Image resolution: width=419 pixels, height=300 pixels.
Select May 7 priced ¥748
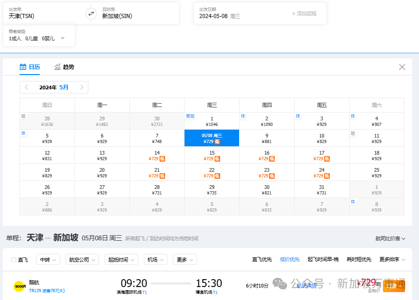(x=157, y=138)
